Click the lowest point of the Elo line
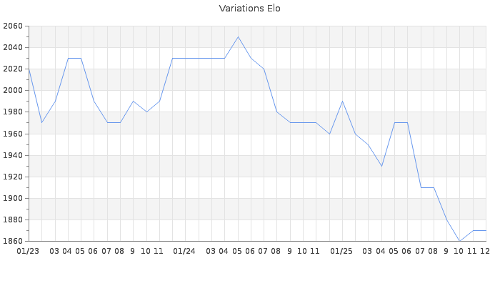 coord(459,241)
